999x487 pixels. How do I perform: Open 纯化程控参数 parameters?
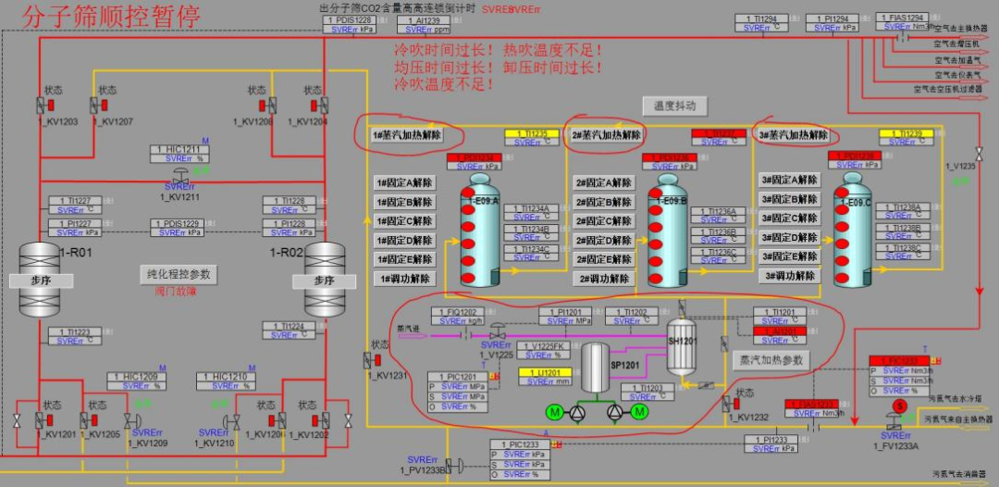179,274
